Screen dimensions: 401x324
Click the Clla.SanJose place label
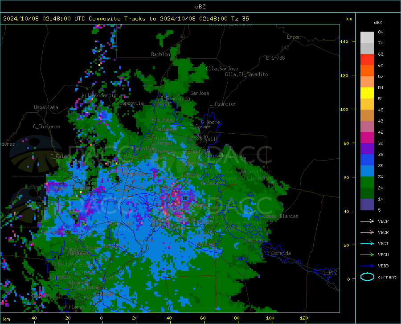(x=222, y=69)
